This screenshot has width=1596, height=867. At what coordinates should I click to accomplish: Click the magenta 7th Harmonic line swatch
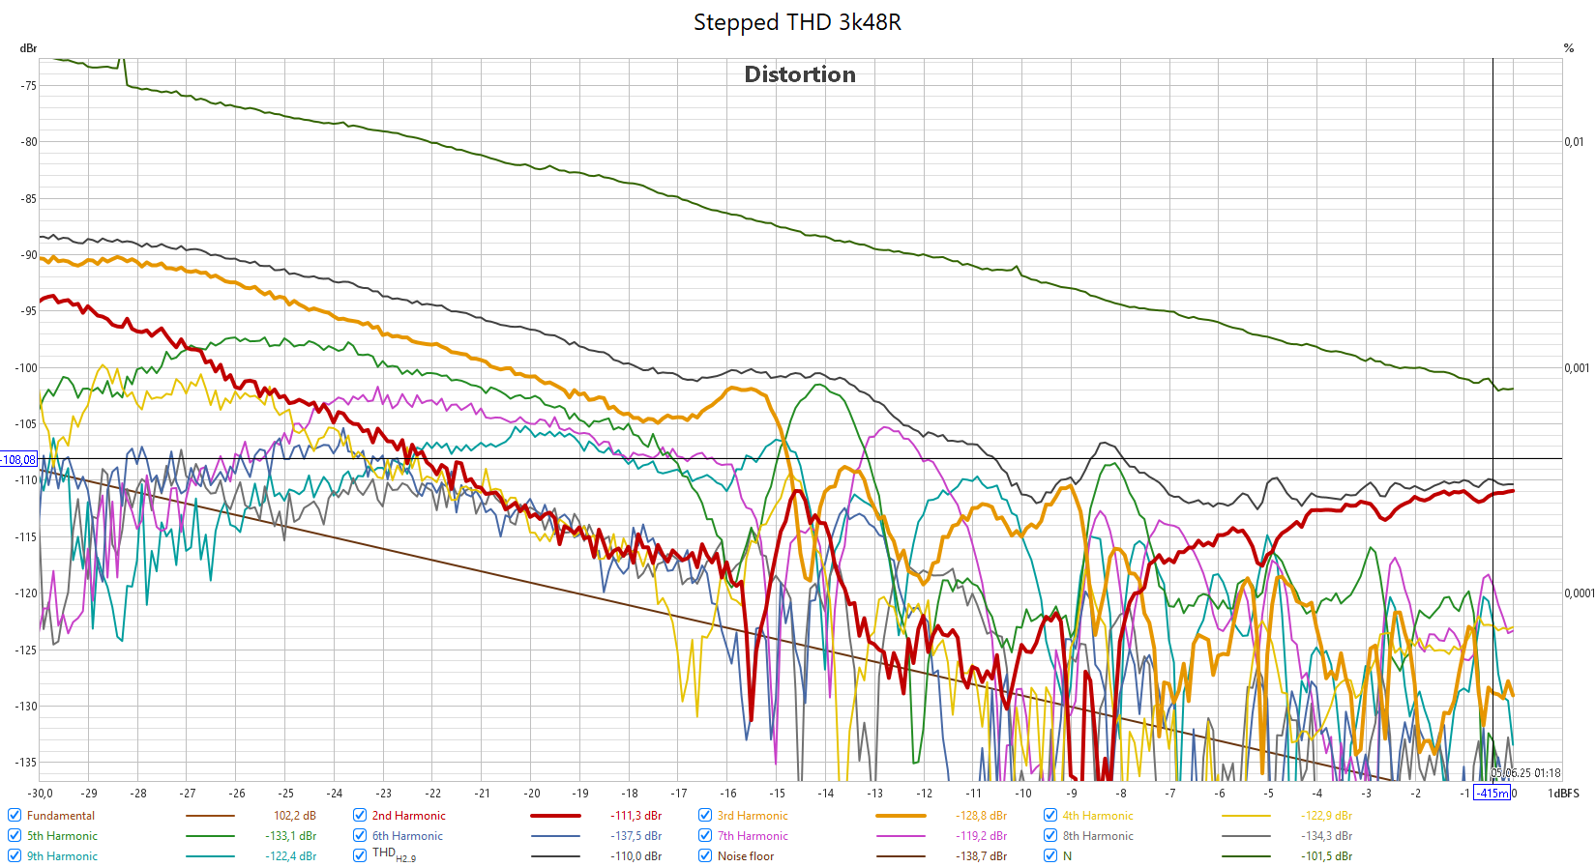901,836
